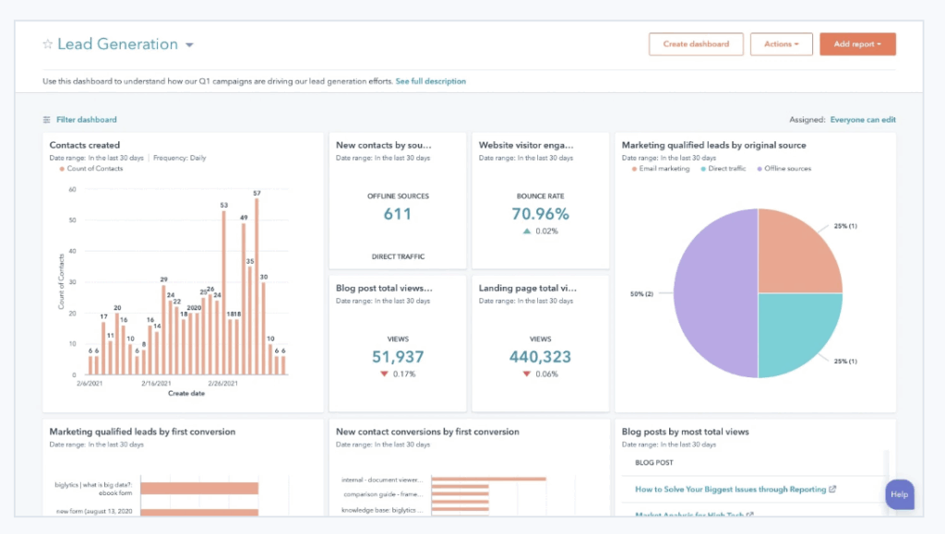Open the Lead Generation dashboard dropdown arrow
Viewport: 945px width, 534px height.
click(x=189, y=45)
